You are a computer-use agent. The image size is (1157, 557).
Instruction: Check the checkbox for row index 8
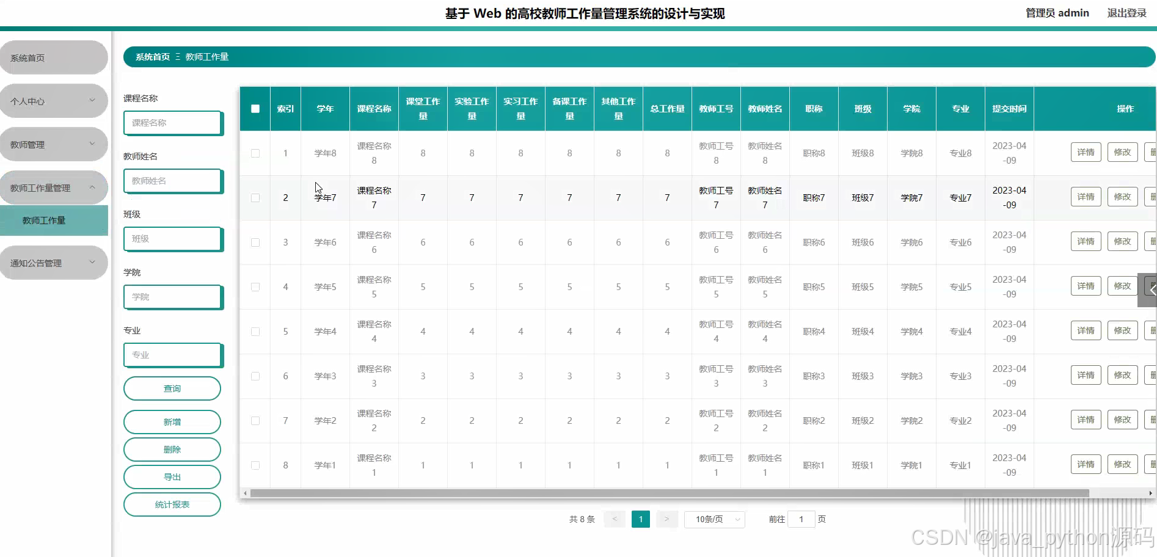pyautogui.click(x=255, y=465)
